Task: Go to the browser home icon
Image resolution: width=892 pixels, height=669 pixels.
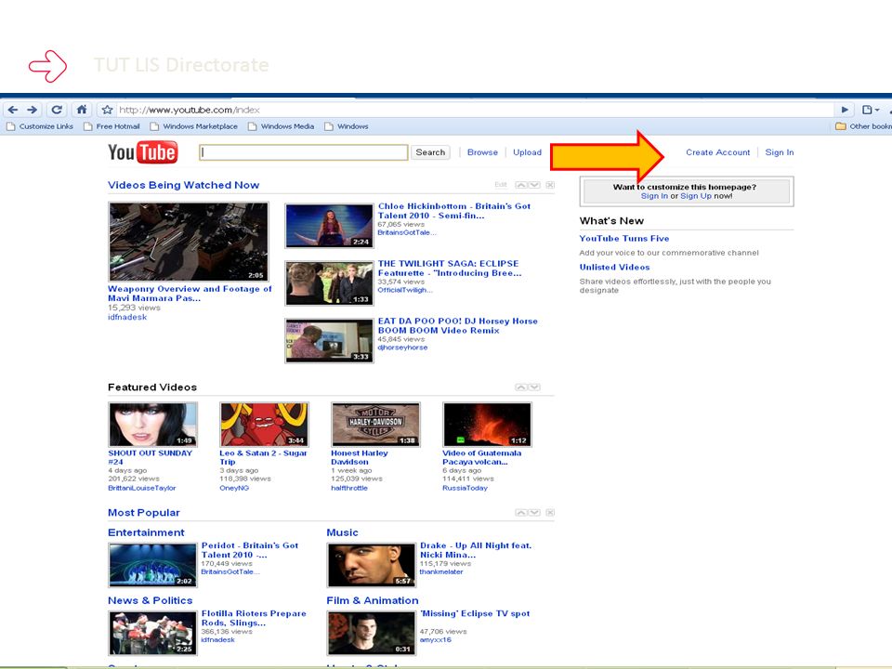Action: pos(82,110)
